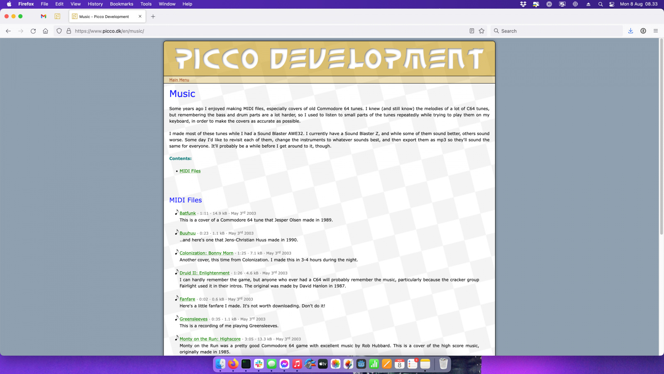Go to the Firefox home page
This screenshot has width=664, height=374.
click(46, 31)
